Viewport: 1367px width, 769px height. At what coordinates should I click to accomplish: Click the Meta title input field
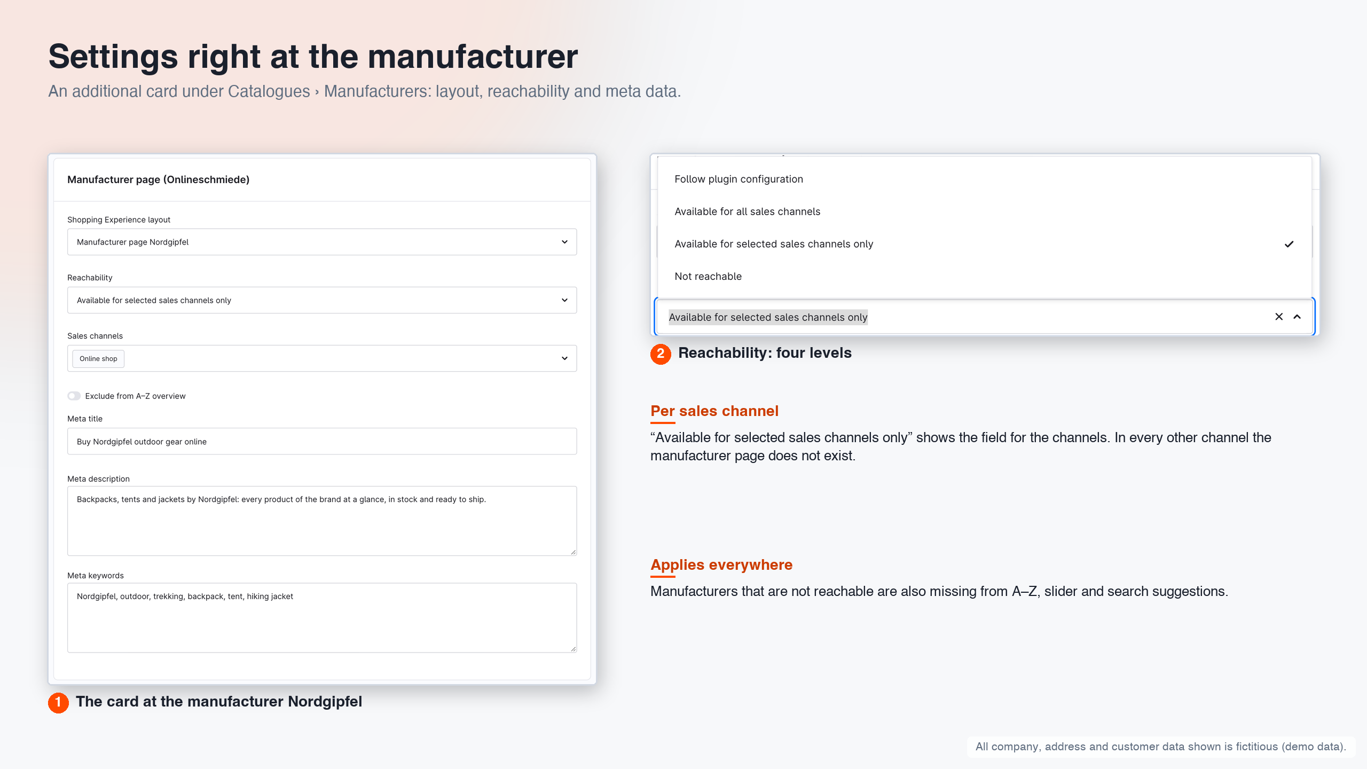322,441
